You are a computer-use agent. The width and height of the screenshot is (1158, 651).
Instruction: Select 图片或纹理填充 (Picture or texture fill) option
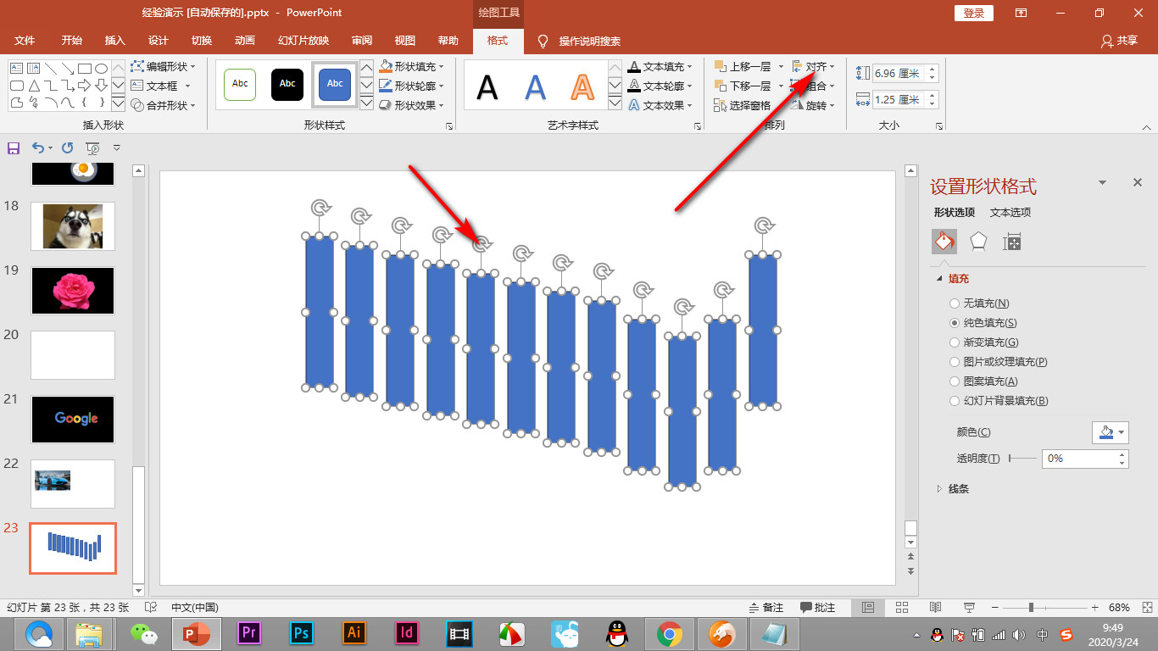point(999,362)
